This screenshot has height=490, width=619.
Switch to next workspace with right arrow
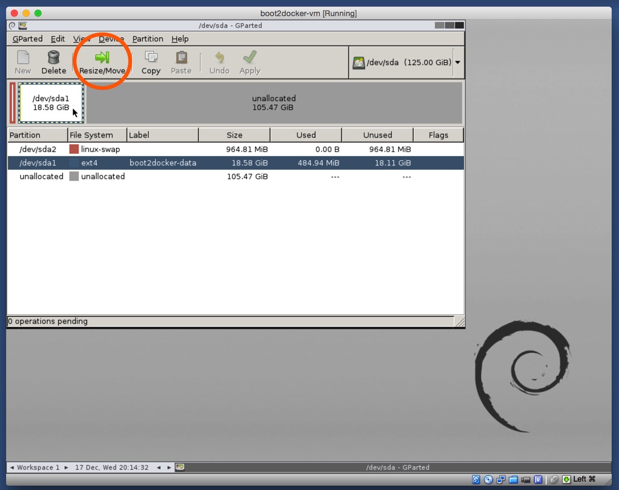pos(66,468)
